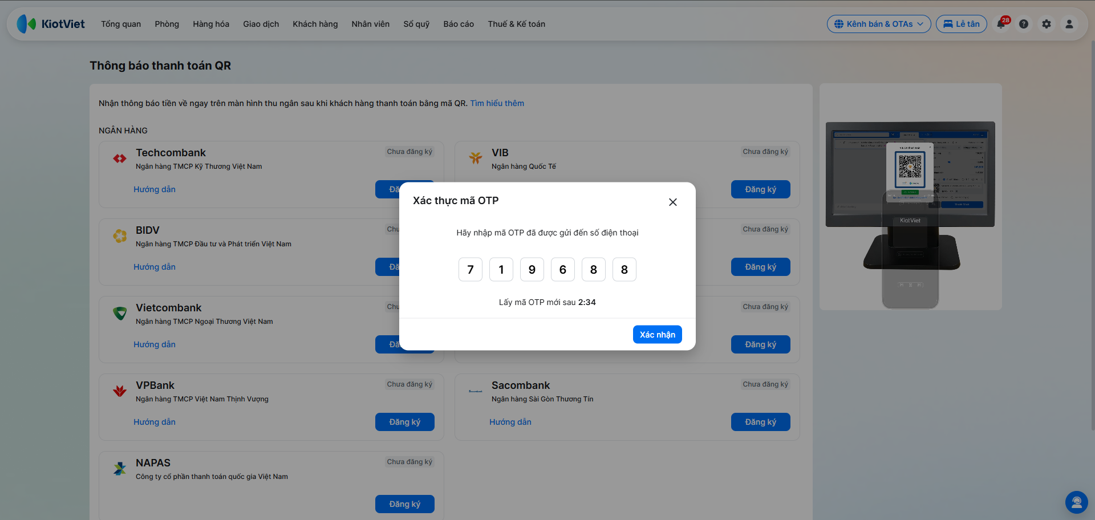Open the Lễ tân reception button
This screenshot has height=520, width=1095.
962,24
